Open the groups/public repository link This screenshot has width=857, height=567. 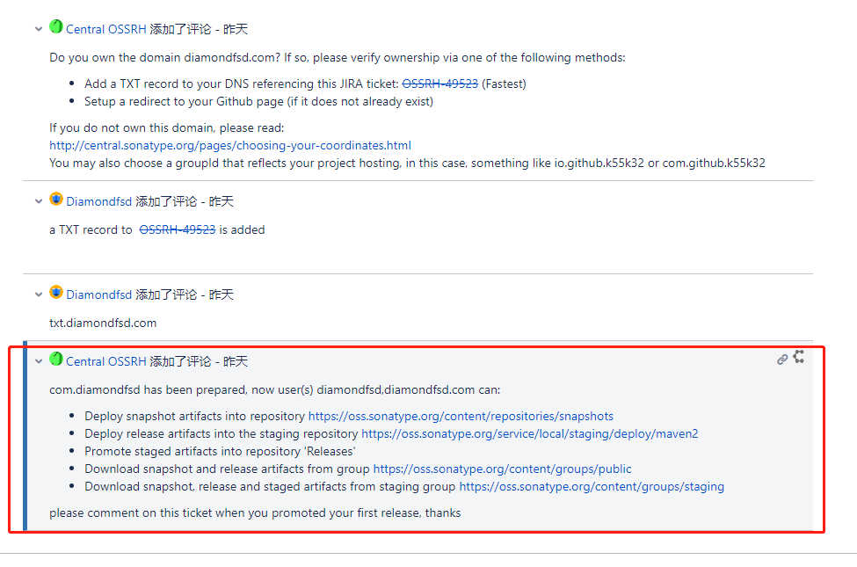502,469
